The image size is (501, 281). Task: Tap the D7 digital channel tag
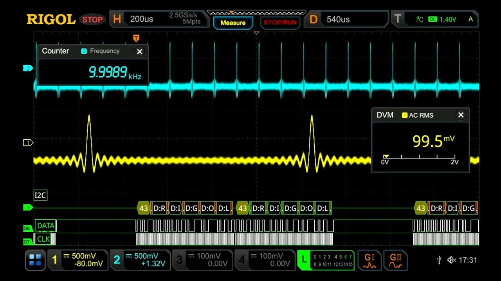click(27, 241)
